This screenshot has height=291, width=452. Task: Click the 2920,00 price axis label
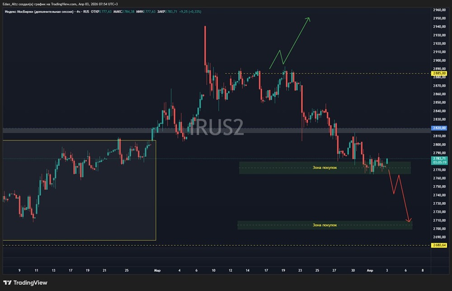[439, 43]
